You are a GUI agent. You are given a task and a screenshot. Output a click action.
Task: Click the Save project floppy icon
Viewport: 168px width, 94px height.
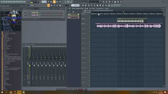[115, 2]
